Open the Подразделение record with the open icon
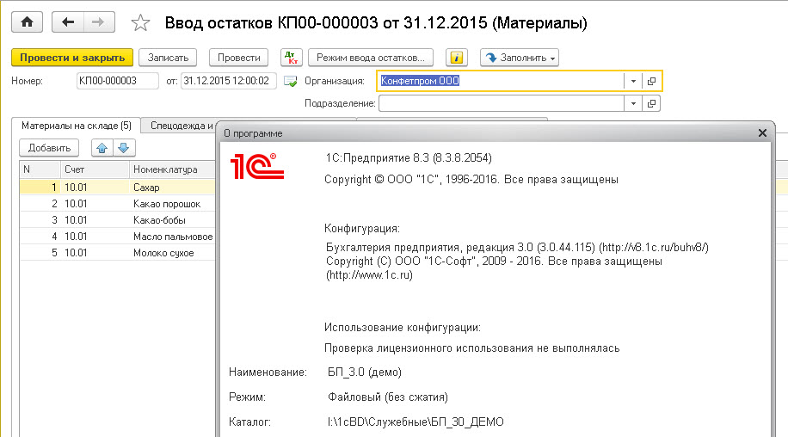The width and height of the screenshot is (788, 437). [651, 103]
